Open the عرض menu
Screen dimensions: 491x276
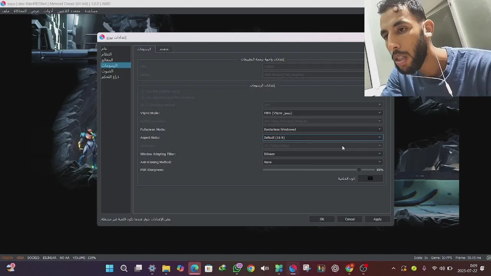(x=35, y=11)
